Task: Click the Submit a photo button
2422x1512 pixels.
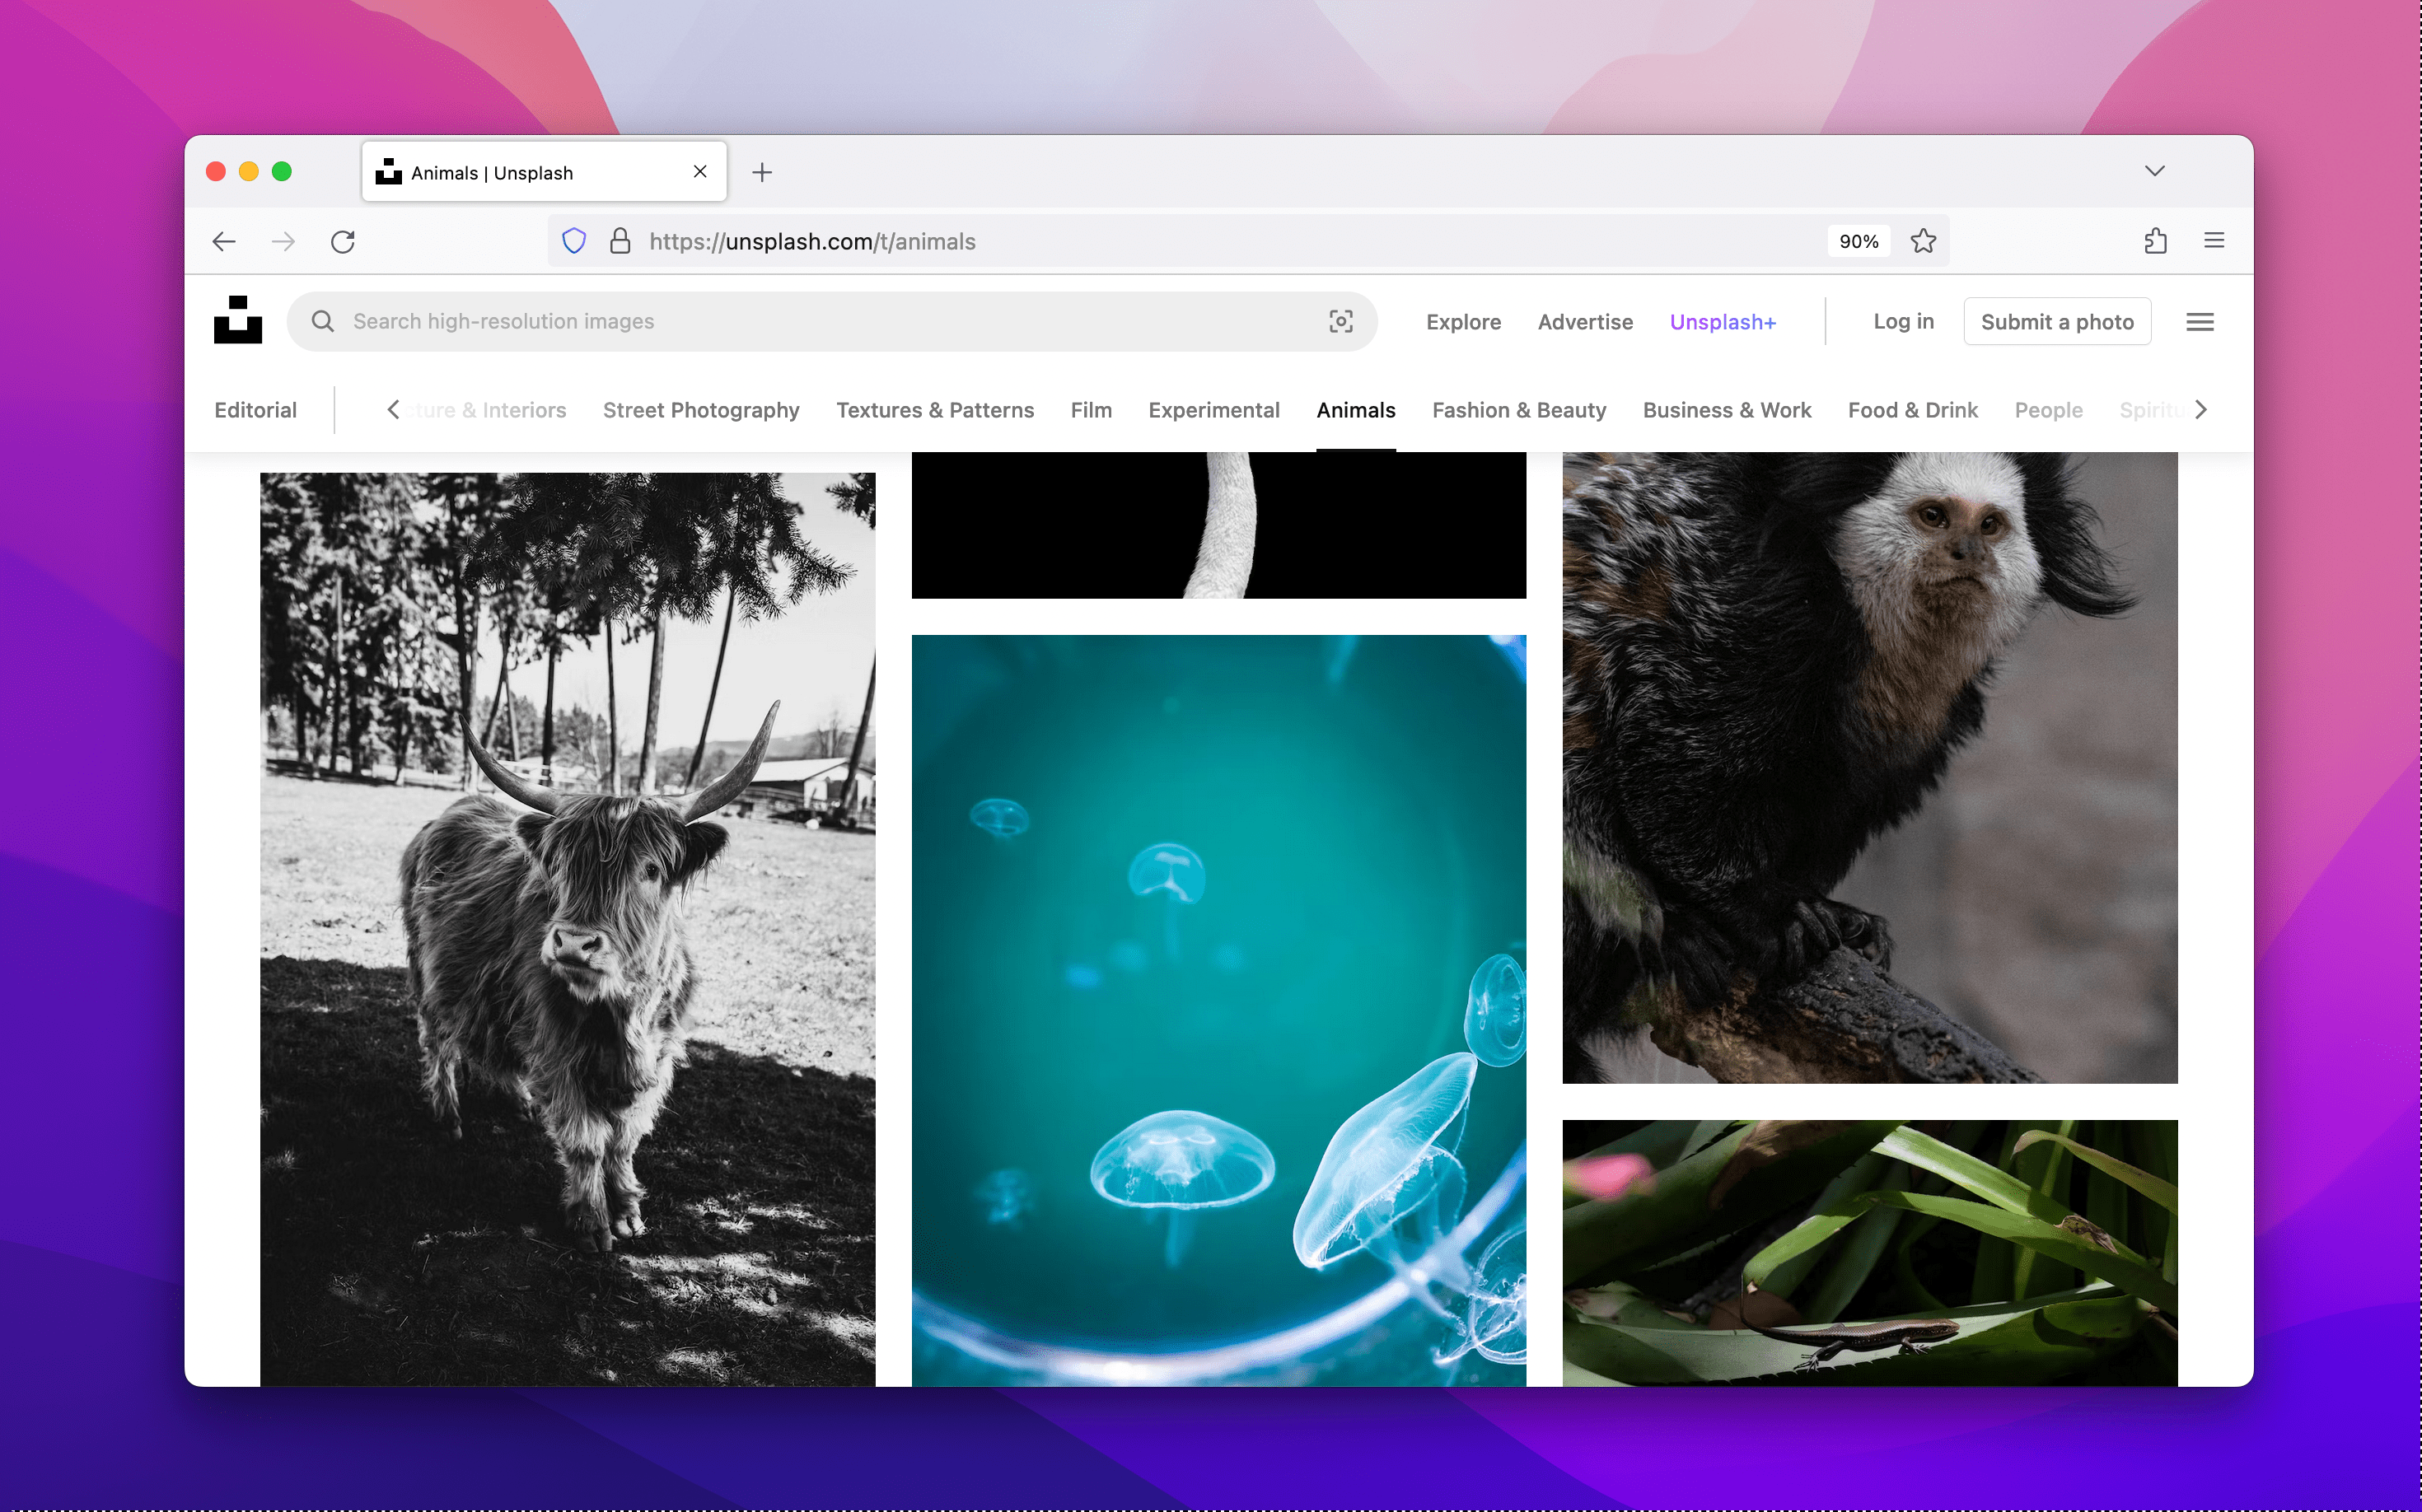Action: pyautogui.click(x=2057, y=321)
